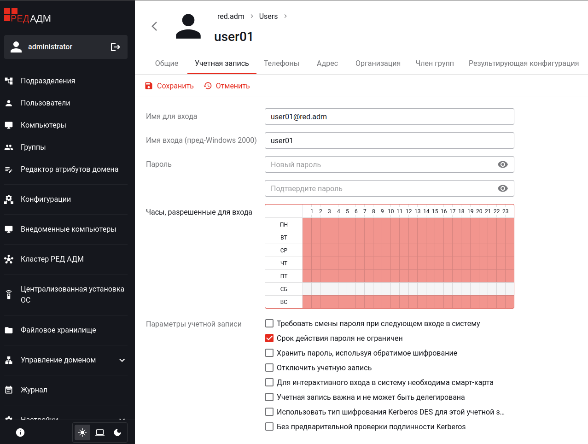The width and height of the screenshot is (588, 444).
Task: Open the Телефоны tab
Action: tap(281, 64)
